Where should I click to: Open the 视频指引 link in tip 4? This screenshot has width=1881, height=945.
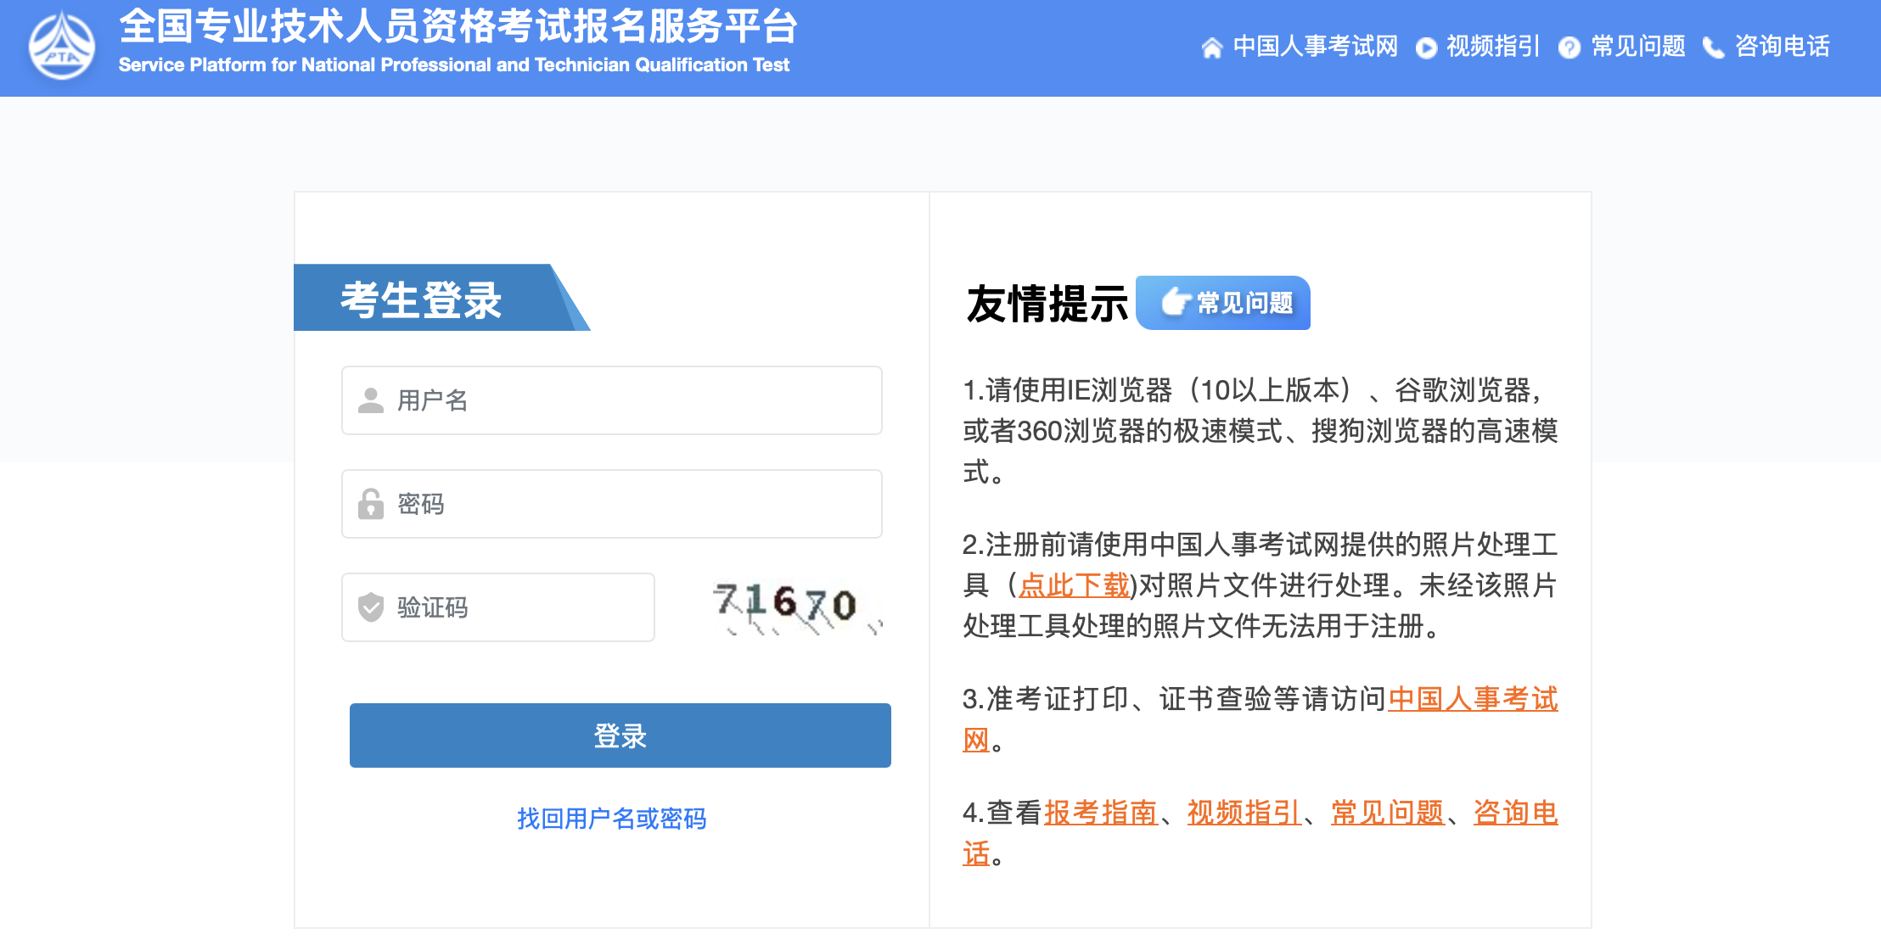point(1244,814)
